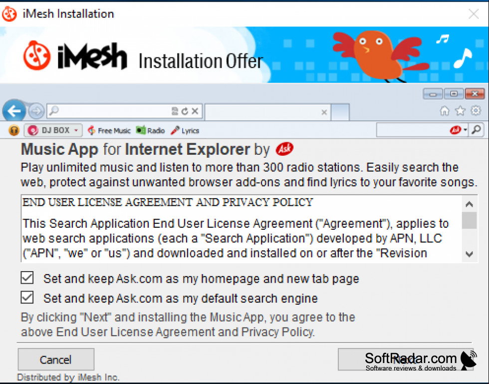Close the iMesh Installation window
This screenshot has height=384, width=489.
(x=474, y=14)
